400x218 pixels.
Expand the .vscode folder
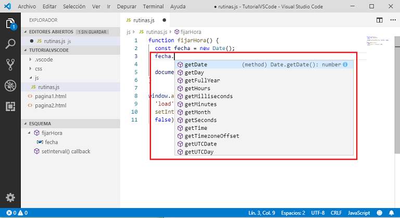click(30, 59)
